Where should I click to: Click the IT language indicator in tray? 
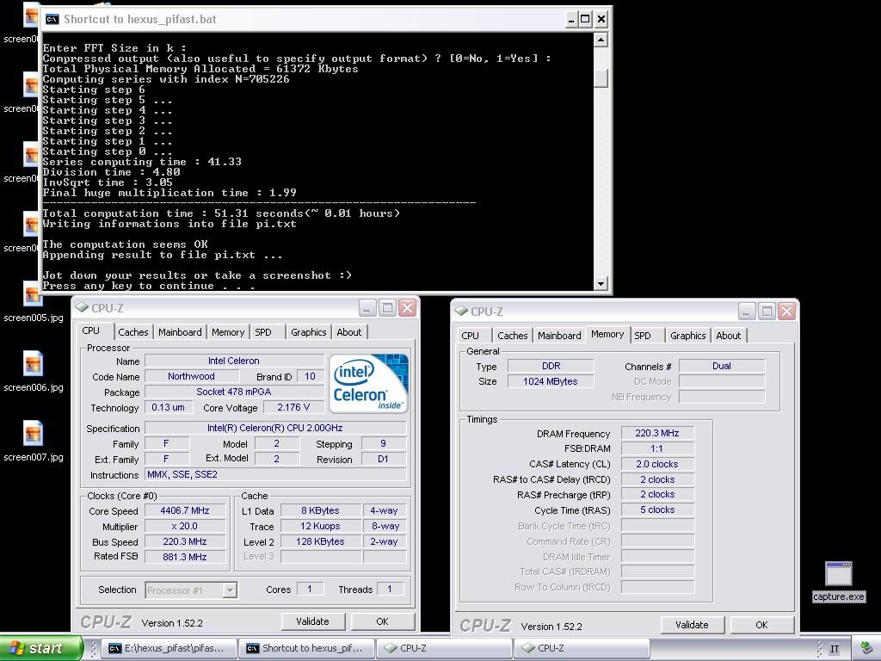tap(835, 649)
